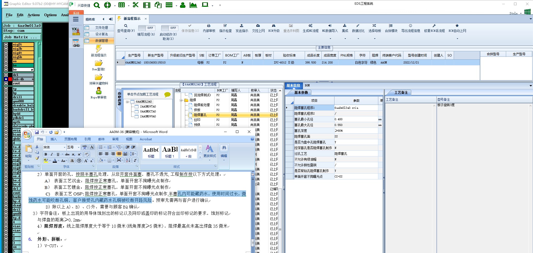Click the green person quick toolbar icon

[183, 5]
